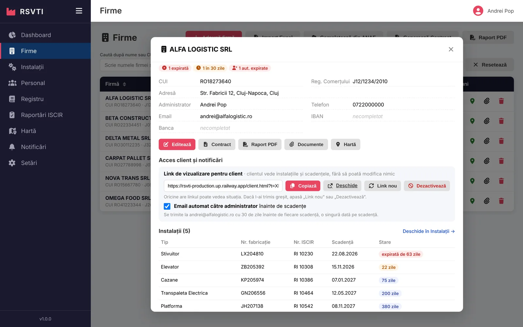The width and height of the screenshot is (523, 327).
Task: Click attachment icon in ALFA LOGISTIC row
Action: (x=487, y=101)
